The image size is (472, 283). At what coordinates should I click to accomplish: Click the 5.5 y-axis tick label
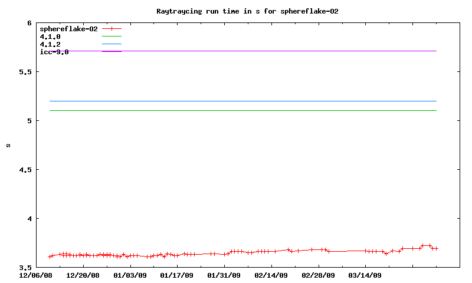tap(25, 72)
